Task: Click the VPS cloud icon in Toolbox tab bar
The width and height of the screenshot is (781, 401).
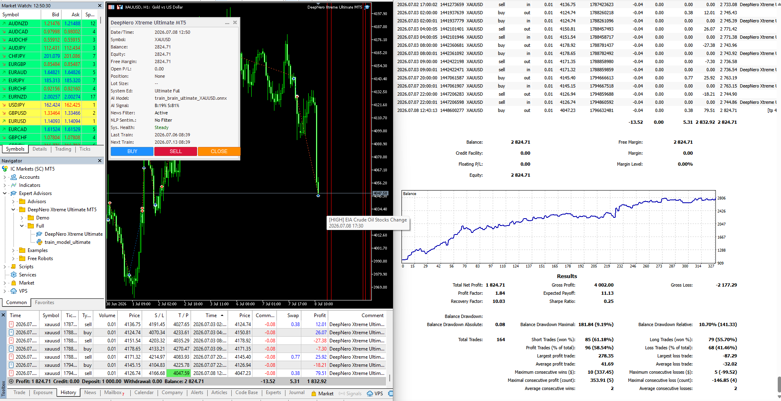Action: coord(370,393)
